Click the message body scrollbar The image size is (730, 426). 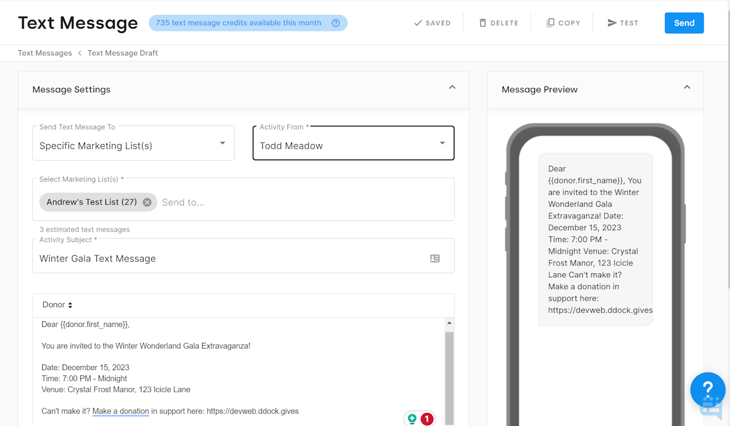point(449,378)
